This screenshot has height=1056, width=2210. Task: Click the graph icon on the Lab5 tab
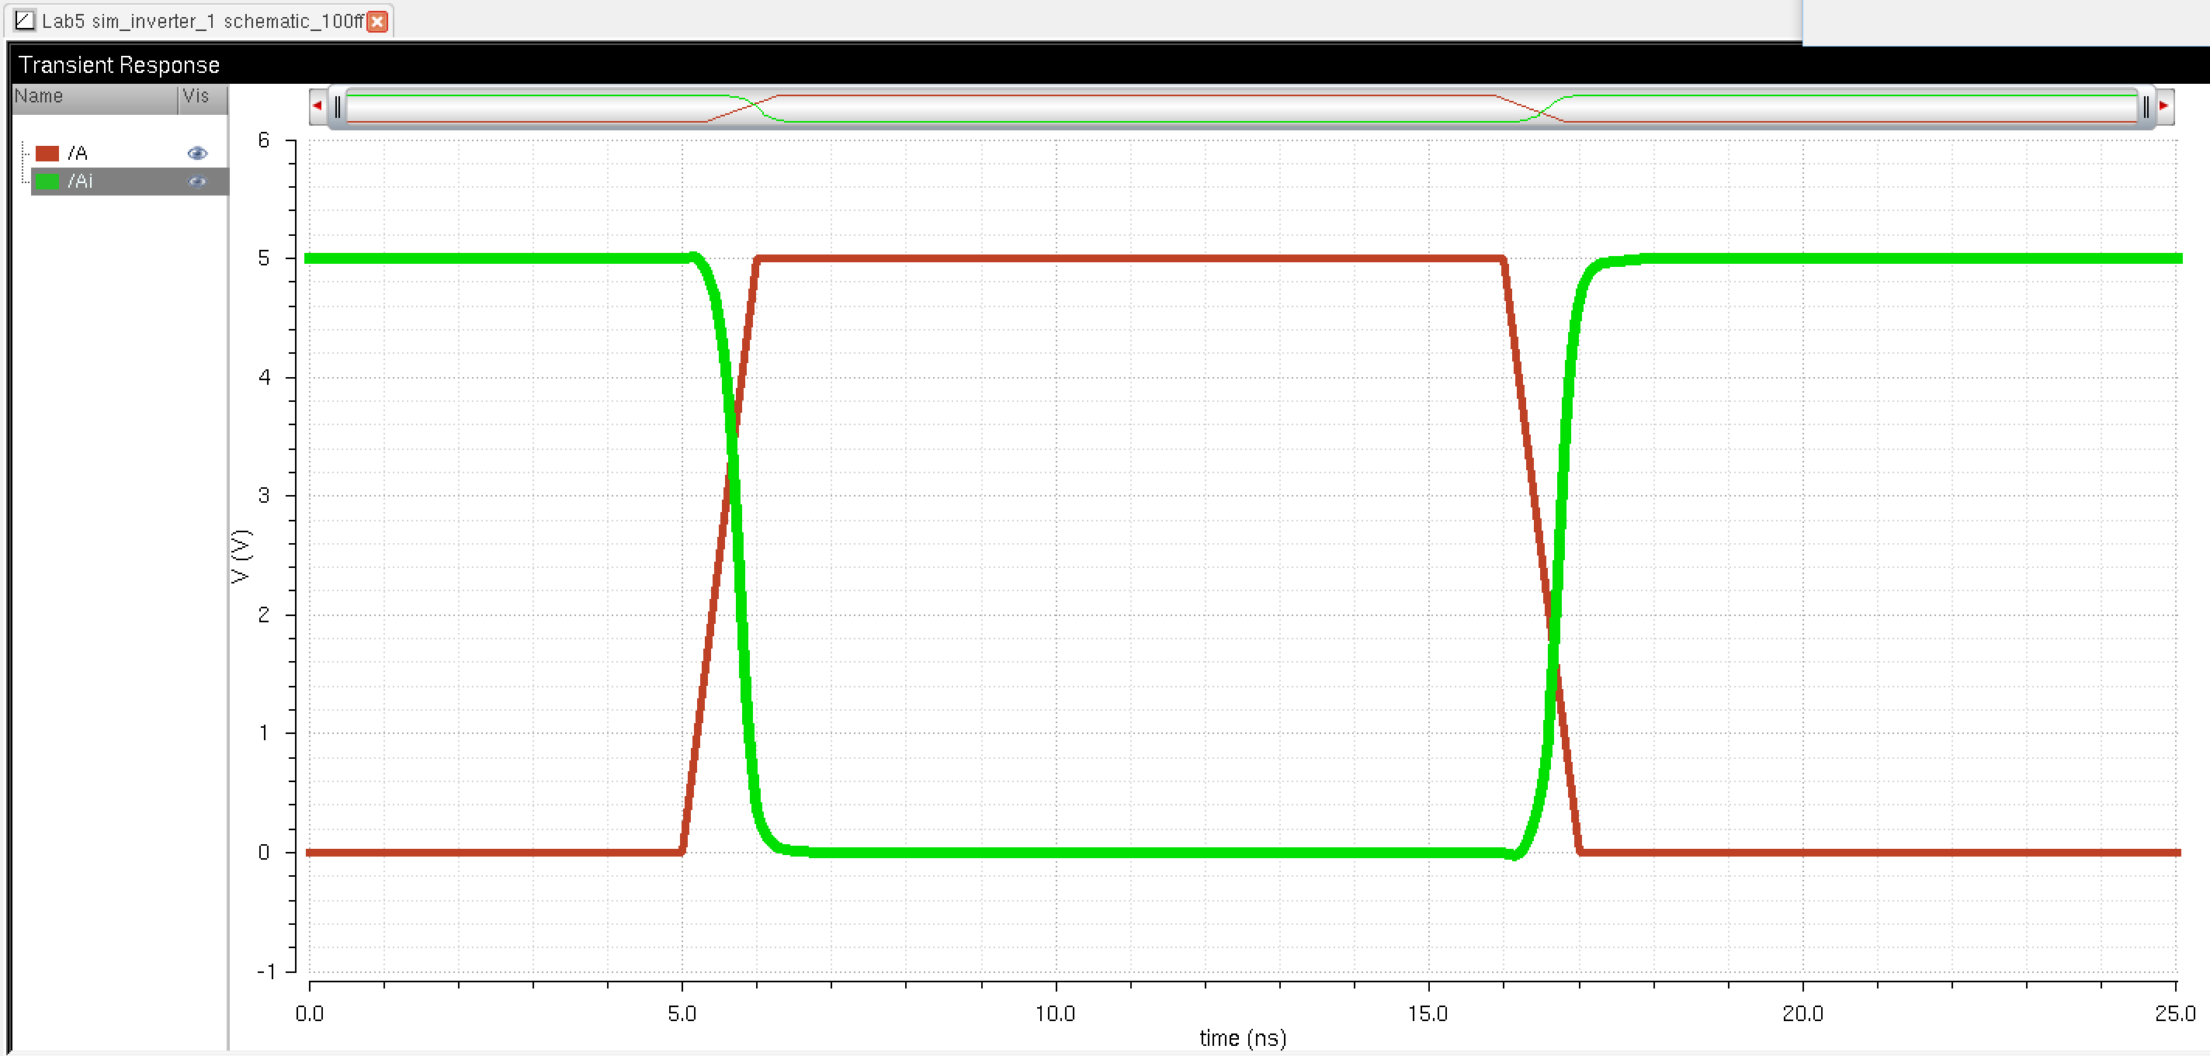coord(25,19)
